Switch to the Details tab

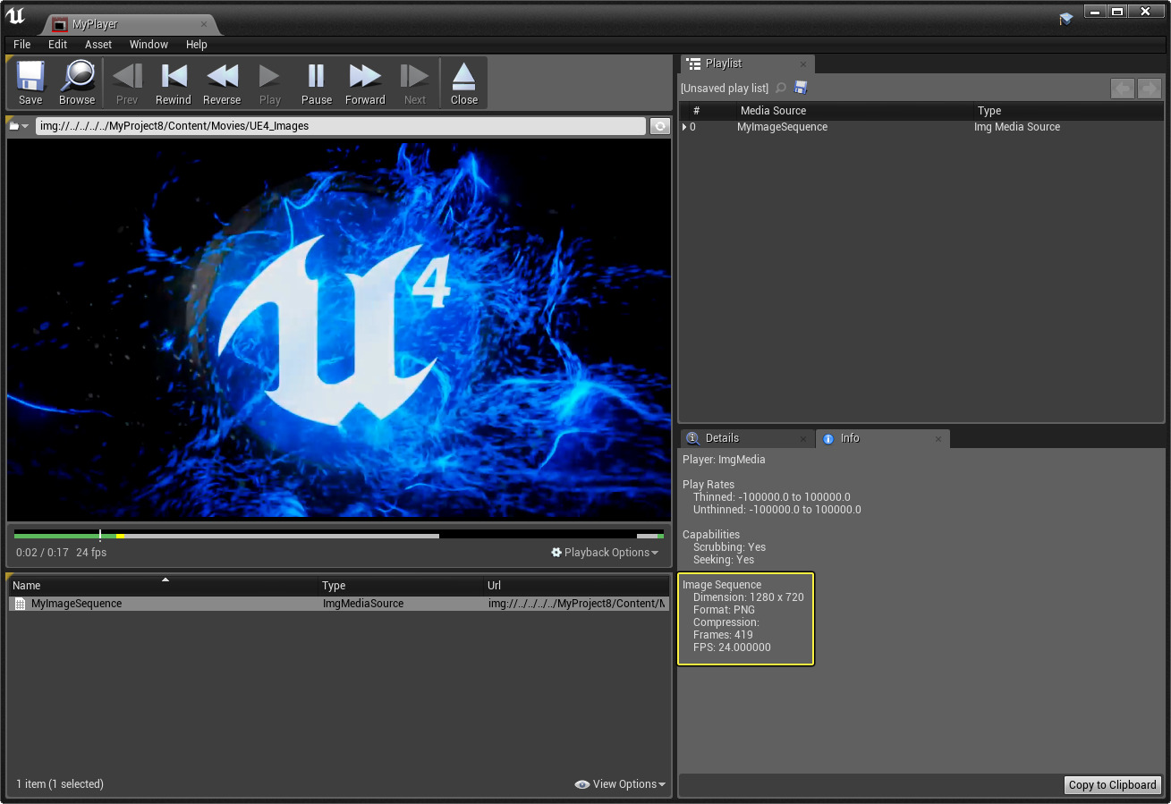click(x=721, y=438)
